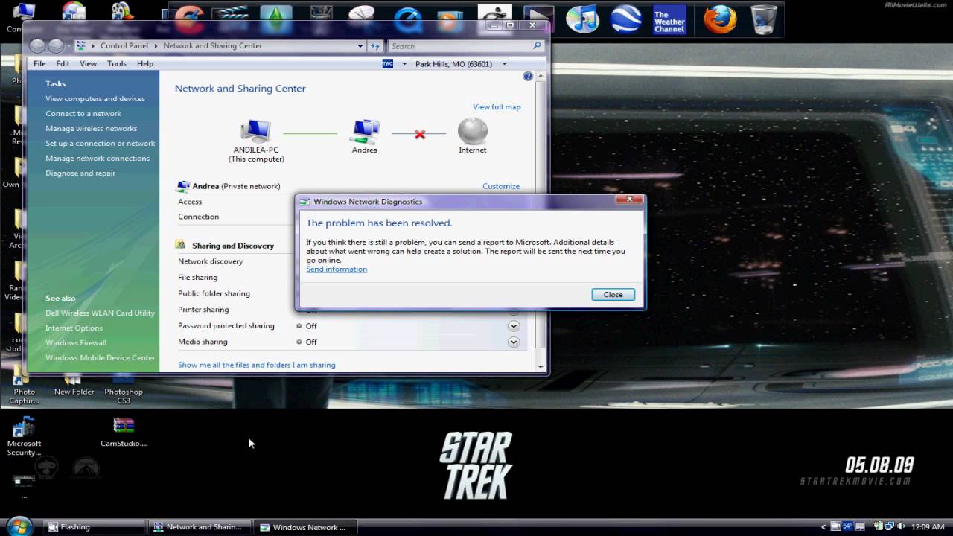Open Manage wireless networks

click(91, 129)
